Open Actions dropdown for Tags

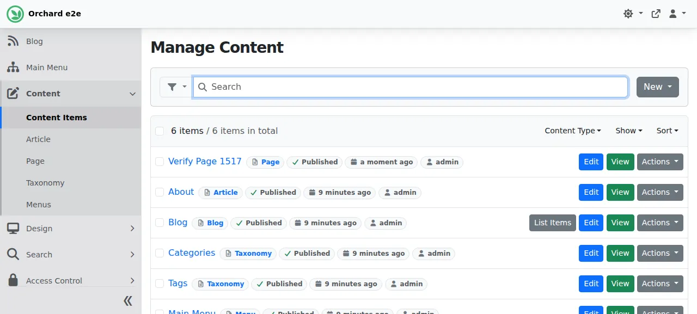[660, 284]
